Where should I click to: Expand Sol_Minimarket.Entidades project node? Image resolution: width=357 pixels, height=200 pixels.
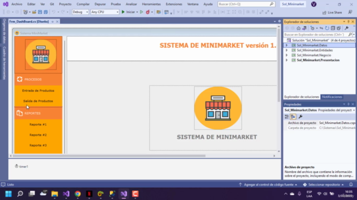click(287, 51)
